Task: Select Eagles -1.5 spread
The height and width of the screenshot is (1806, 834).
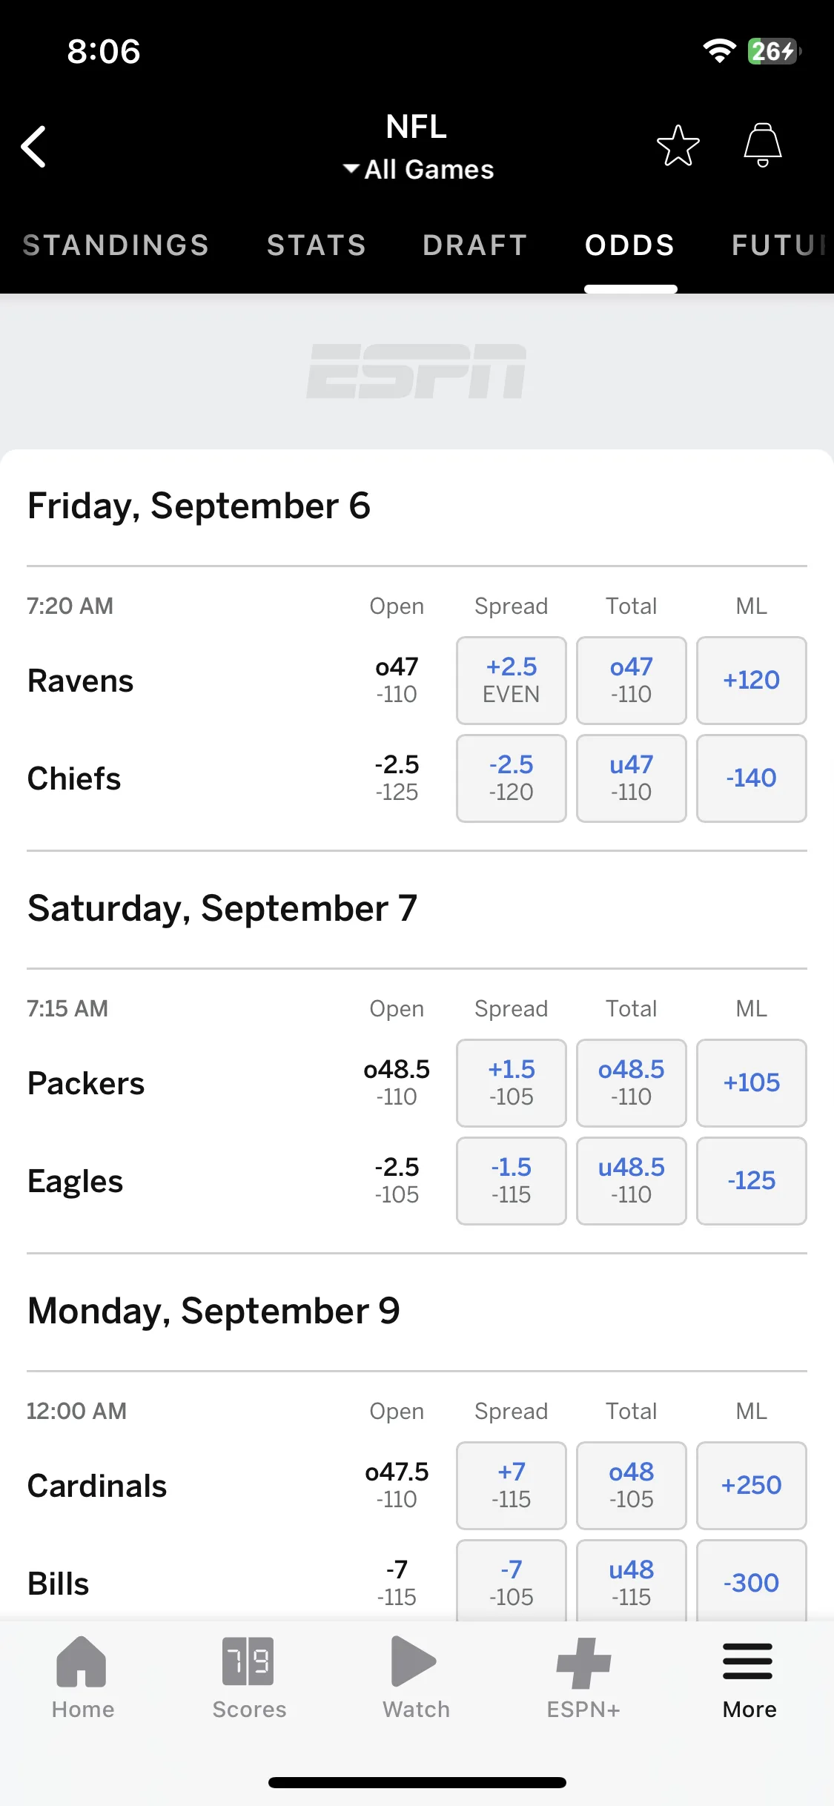Action: coord(512,1181)
